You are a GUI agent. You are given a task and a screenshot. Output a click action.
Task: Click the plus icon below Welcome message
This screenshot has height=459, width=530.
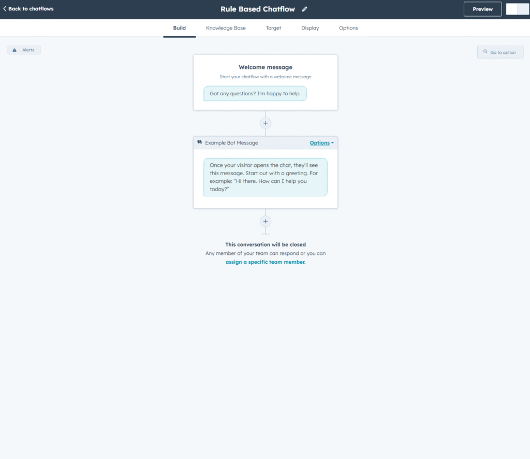[x=266, y=123]
